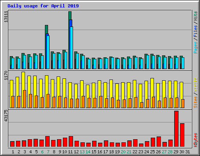Click day label 9 on the x-axis
This screenshot has height=156, width=200.
[60, 152]
